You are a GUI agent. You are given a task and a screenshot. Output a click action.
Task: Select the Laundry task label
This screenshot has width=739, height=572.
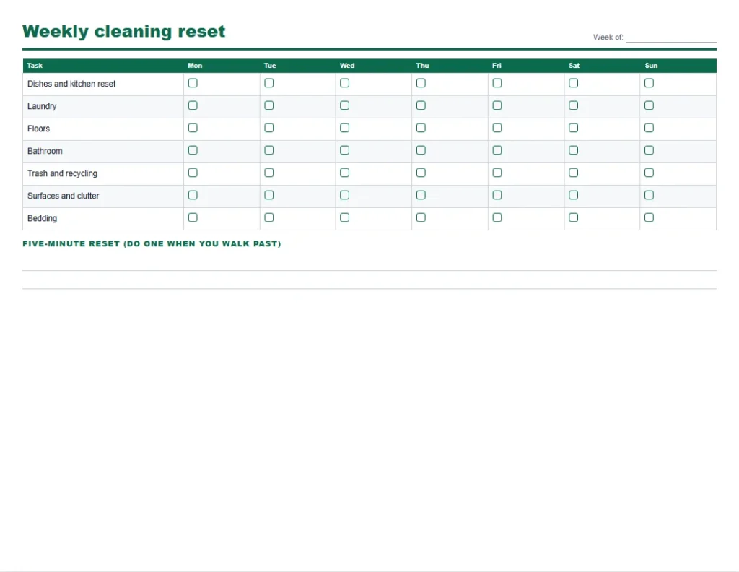pos(42,106)
